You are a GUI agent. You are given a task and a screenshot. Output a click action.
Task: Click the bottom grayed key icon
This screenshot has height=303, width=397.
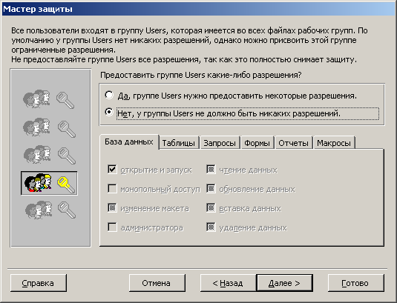click(x=67, y=210)
